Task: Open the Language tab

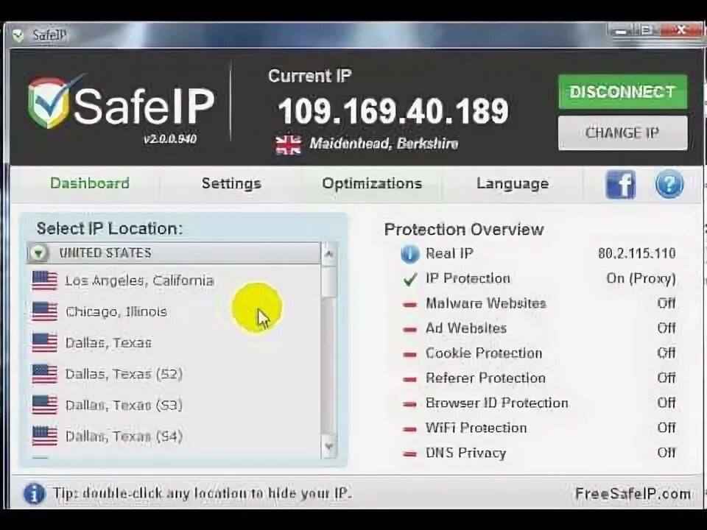Action: point(513,183)
